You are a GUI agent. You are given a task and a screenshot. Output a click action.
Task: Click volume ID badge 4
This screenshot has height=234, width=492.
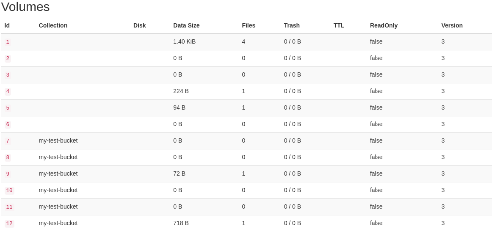click(x=8, y=91)
